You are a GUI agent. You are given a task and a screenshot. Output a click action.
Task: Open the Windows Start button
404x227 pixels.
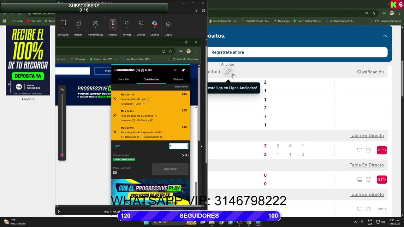tap(146, 222)
